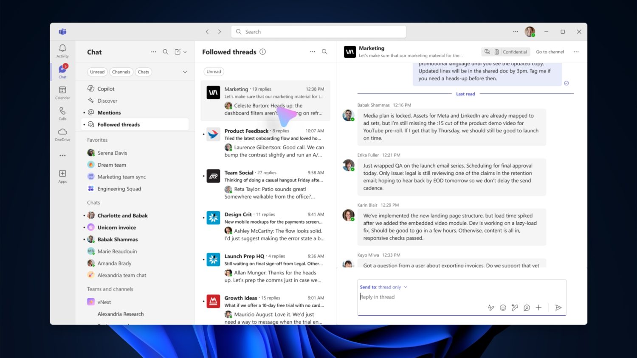
Task: Open Marie Beaudouin chat
Action: pyautogui.click(x=135, y=251)
